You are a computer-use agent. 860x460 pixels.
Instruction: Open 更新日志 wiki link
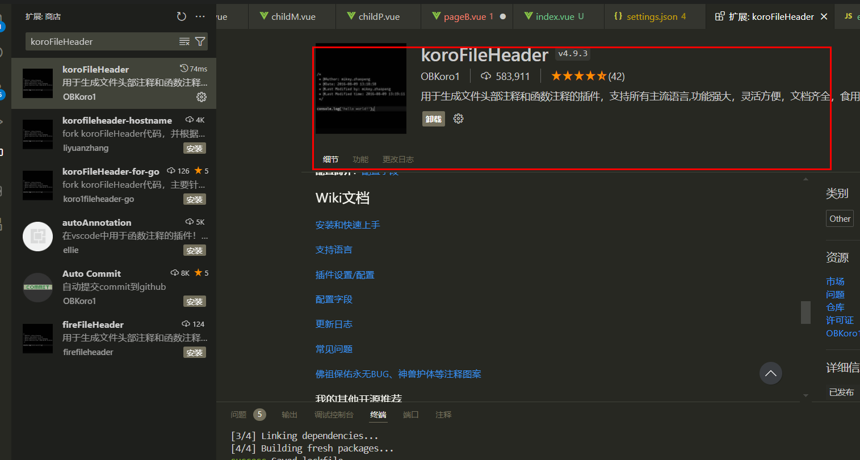[334, 324]
